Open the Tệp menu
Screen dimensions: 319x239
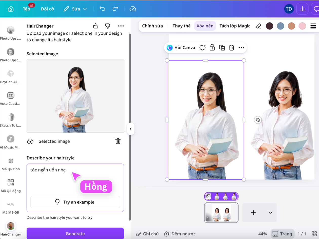[26, 9]
